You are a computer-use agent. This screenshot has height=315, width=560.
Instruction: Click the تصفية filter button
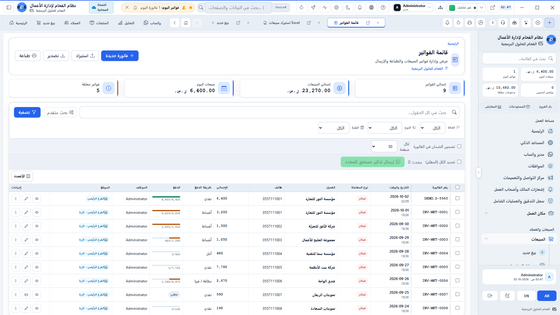(x=27, y=112)
